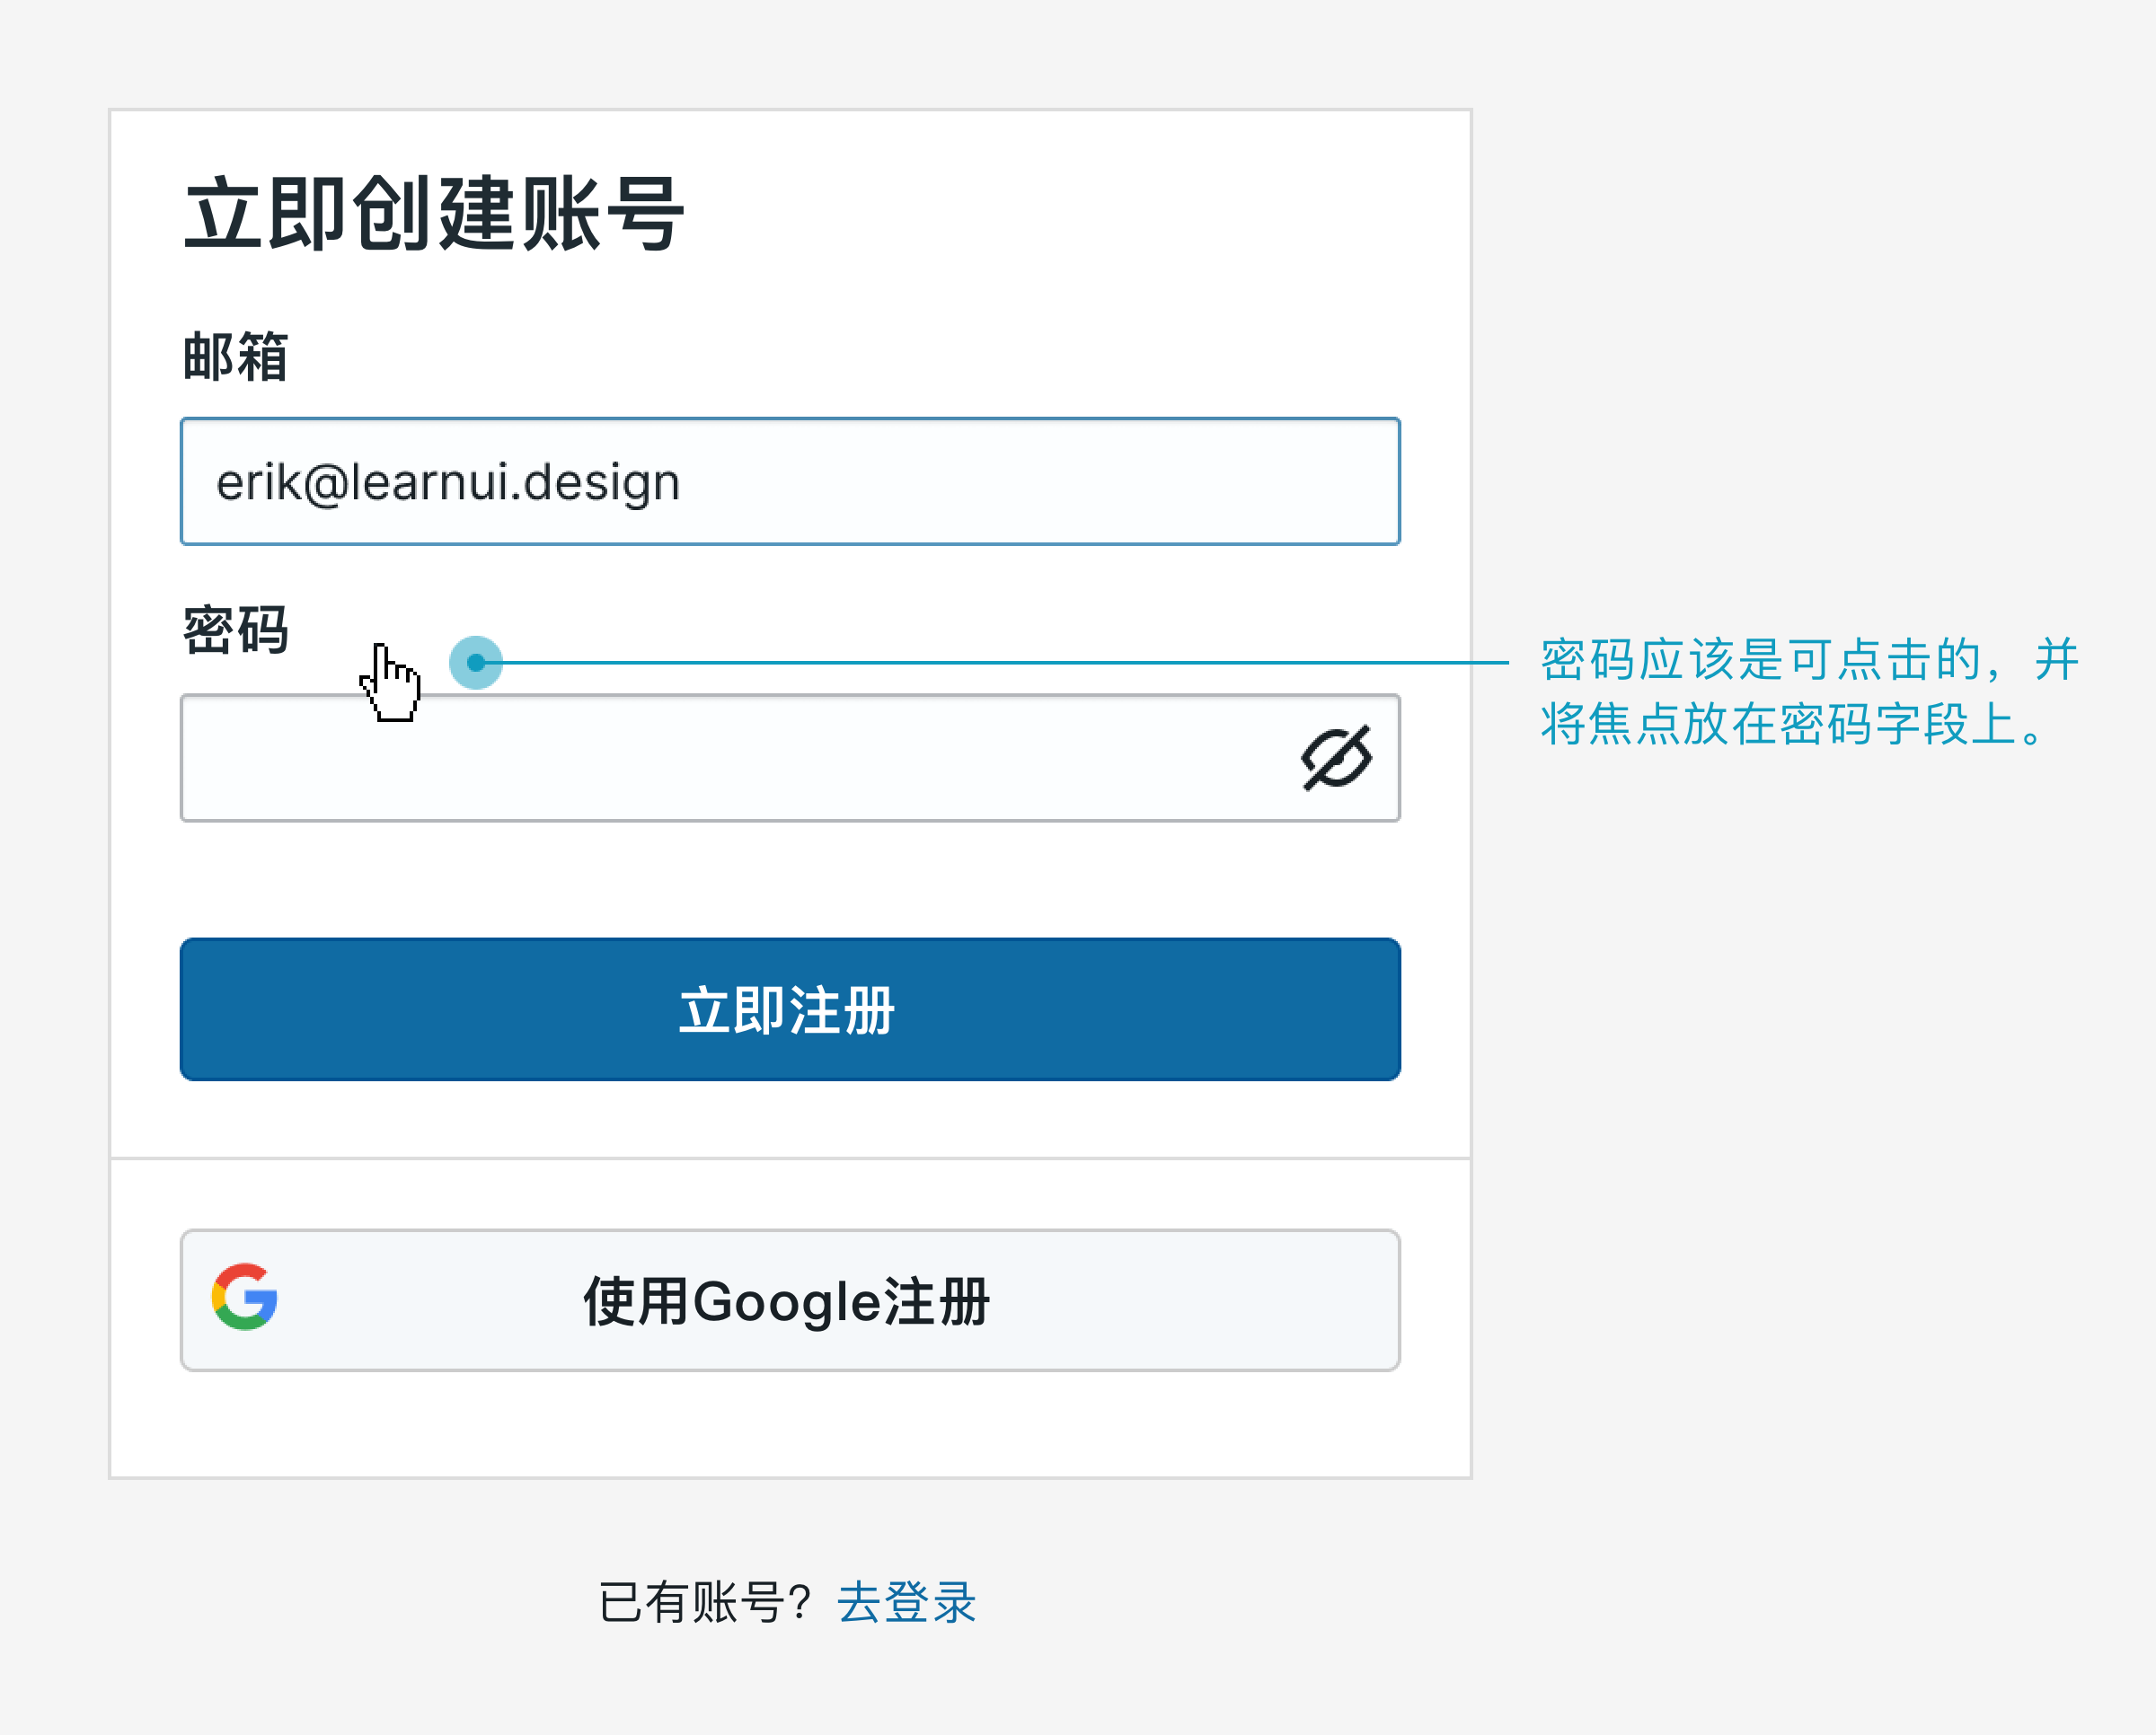Click the 密码 field label
Image resolution: width=2156 pixels, height=1735 pixels.
click(x=236, y=630)
